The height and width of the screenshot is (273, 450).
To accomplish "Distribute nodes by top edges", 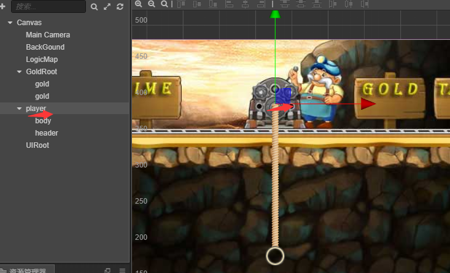I will [x=285, y=4].
